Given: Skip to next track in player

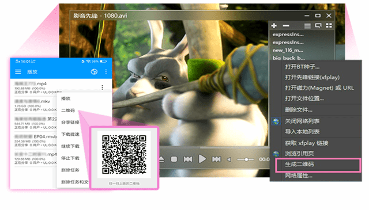Looking at the screenshot, I should tap(216, 159).
